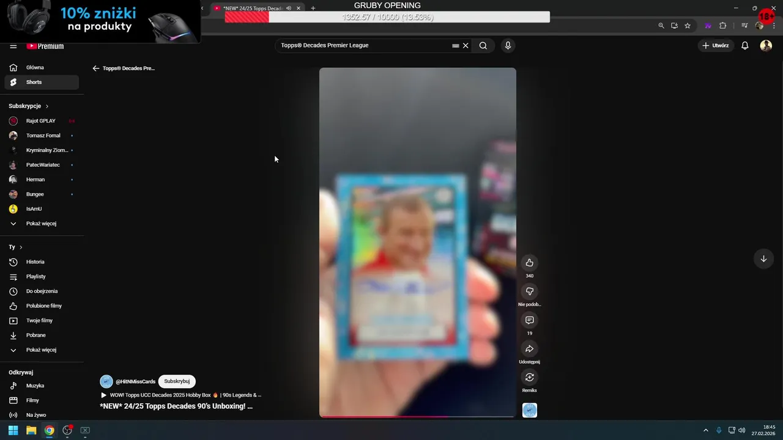Open File Explorer from taskbar
The height and width of the screenshot is (440, 783).
tap(31, 430)
